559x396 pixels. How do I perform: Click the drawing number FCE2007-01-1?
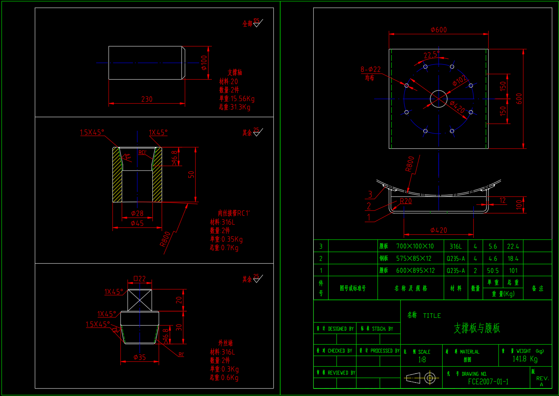coord(488,381)
